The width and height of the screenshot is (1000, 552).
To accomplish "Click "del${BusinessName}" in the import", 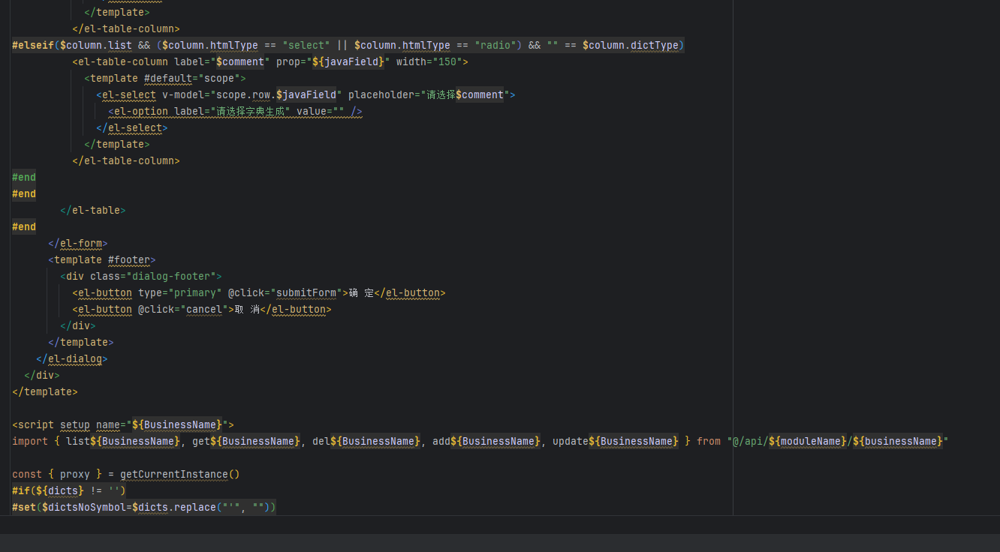I will coord(366,442).
